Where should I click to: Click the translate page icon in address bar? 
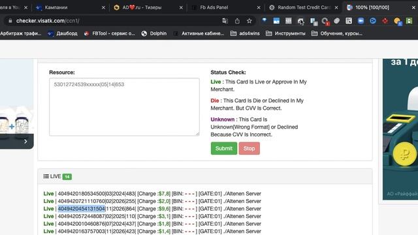pos(225,21)
